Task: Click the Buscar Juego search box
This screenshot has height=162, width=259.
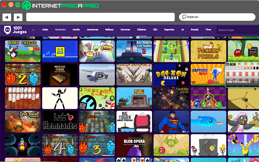Action: click(238, 30)
